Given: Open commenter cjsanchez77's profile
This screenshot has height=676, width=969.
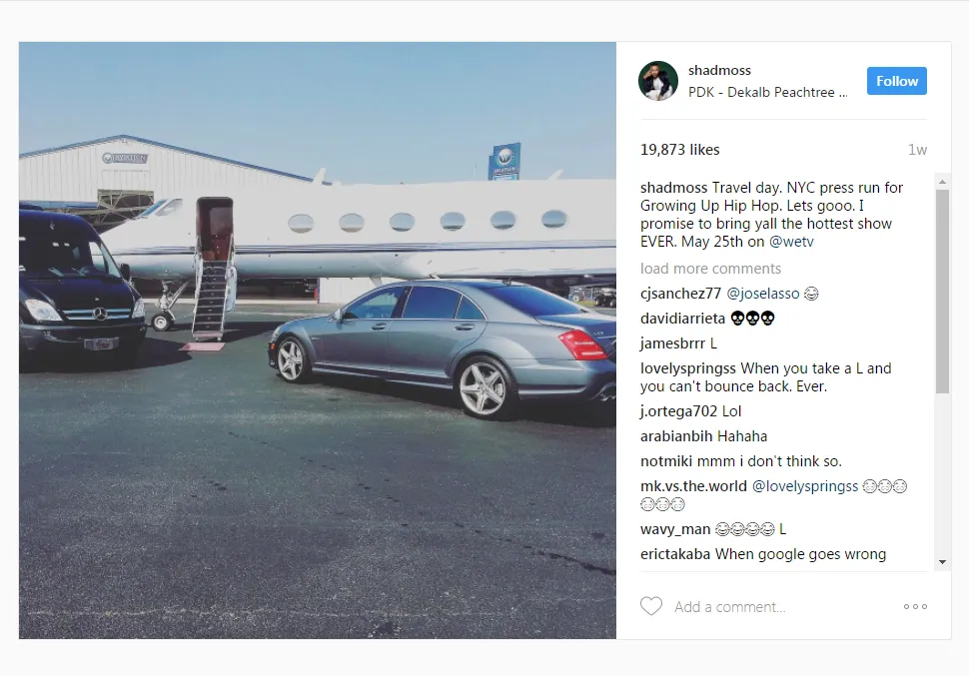Looking at the screenshot, I should click(680, 294).
